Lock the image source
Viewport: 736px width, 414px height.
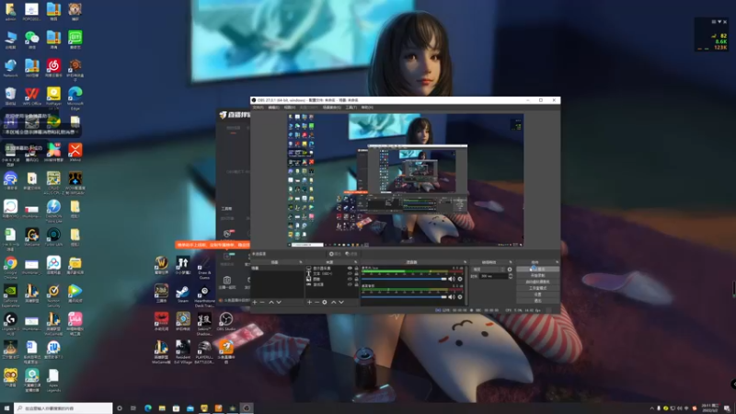pyautogui.click(x=356, y=279)
